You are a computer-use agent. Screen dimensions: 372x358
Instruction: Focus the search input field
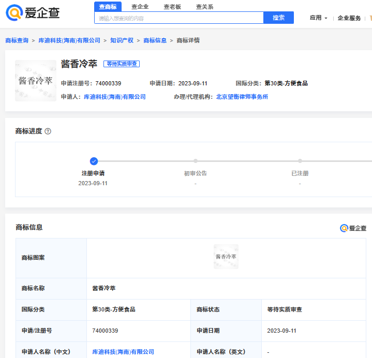(x=179, y=18)
